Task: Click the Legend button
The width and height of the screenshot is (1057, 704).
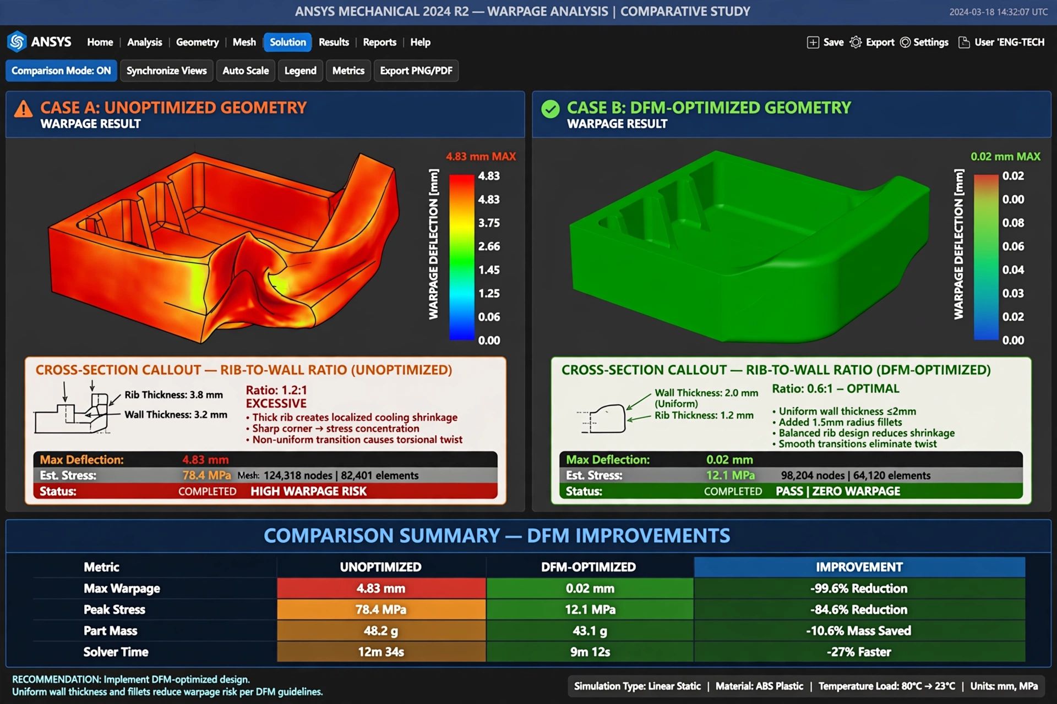Action: (300, 70)
